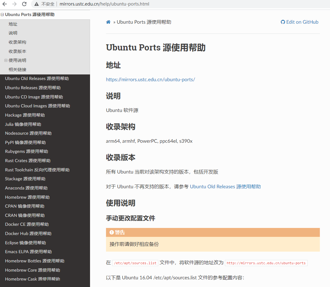Collapse the Ubuntu Ports 源使用帮助 sidebar section

(2, 14)
